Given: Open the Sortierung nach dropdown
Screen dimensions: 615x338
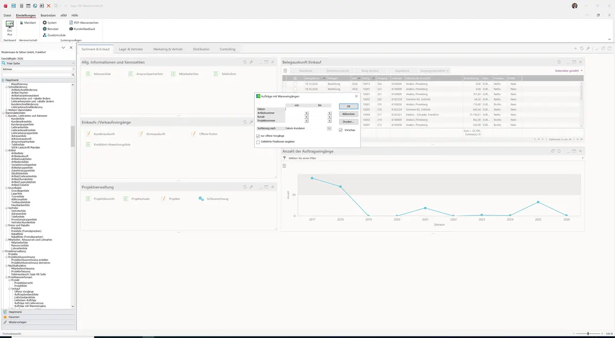Looking at the screenshot, I should tap(329, 128).
